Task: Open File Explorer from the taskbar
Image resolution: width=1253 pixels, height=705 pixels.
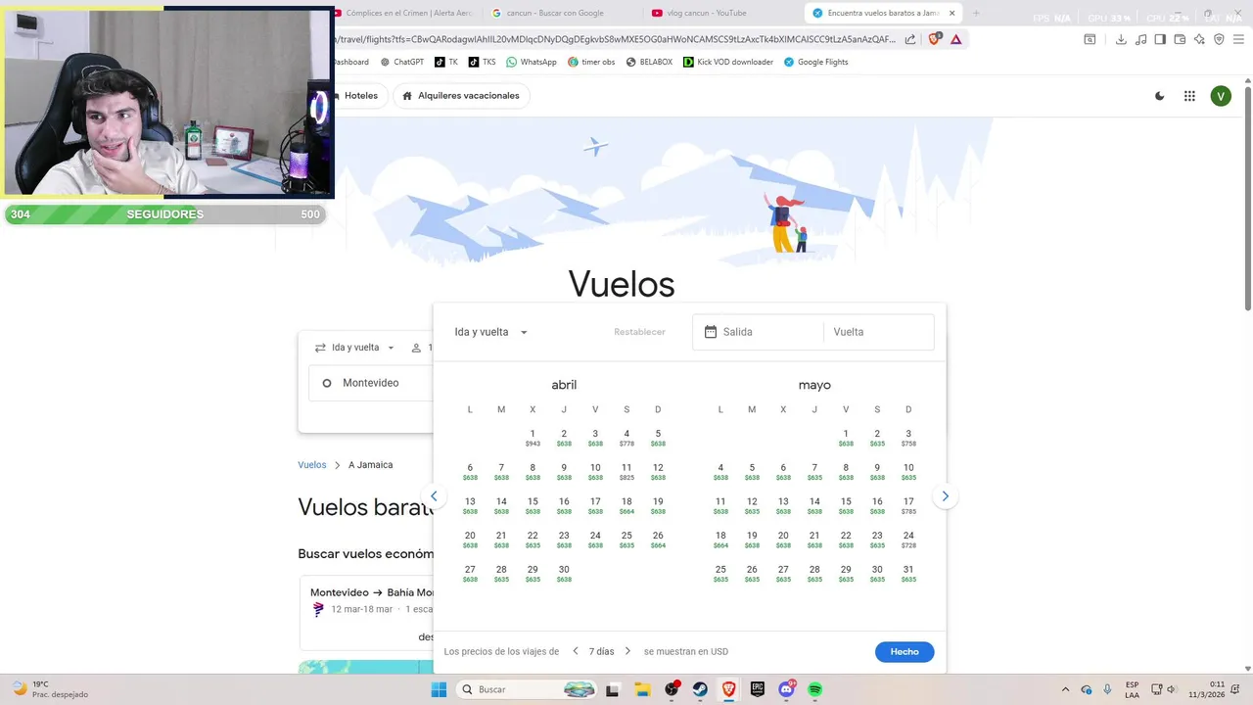Action: pyautogui.click(x=641, y=689)
